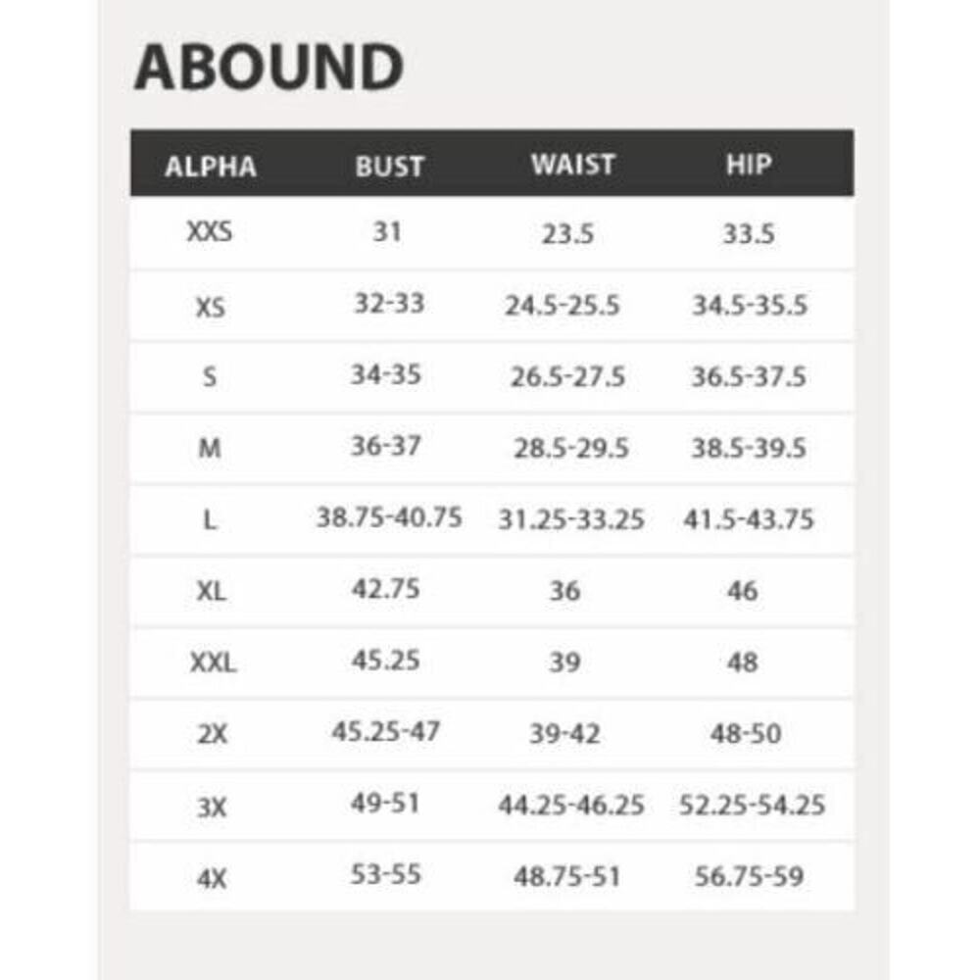The width and height of the screenshot is (980, 980).
Task: Select the L size label
Action: click(x=210, y=519)
